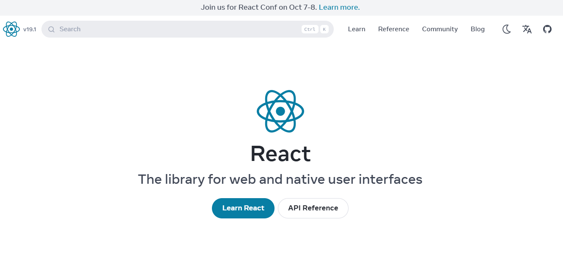Click the React logo in the navbar
Viewport: 563px width, 267px height.
[x=11, y=29]
